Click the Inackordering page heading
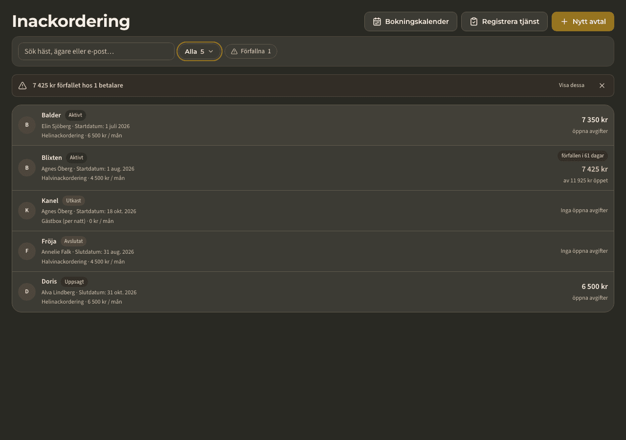Image resolution: width=626 pixels, height=440 pixels. point(71,22)
